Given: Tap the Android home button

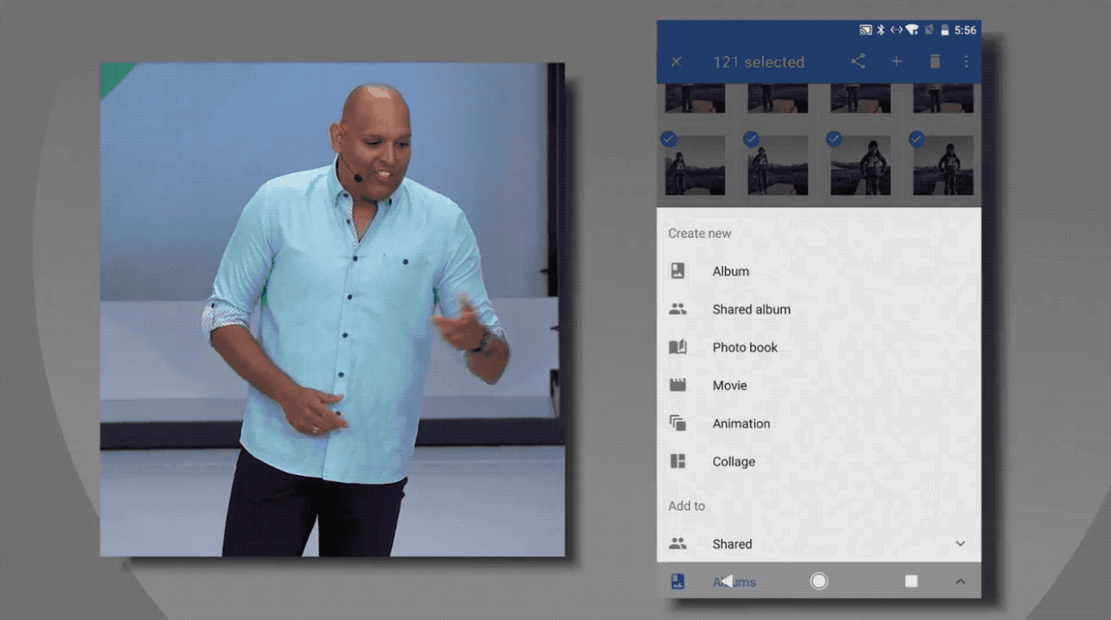Looking at the screenshot, I should coord(819,581).
